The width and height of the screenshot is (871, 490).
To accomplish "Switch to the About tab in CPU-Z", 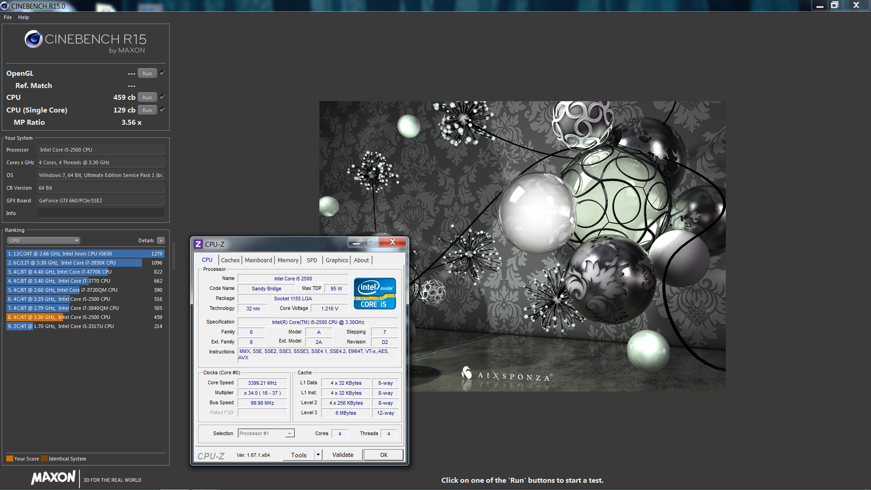I will pyautogui.click(x=362, y=260).
